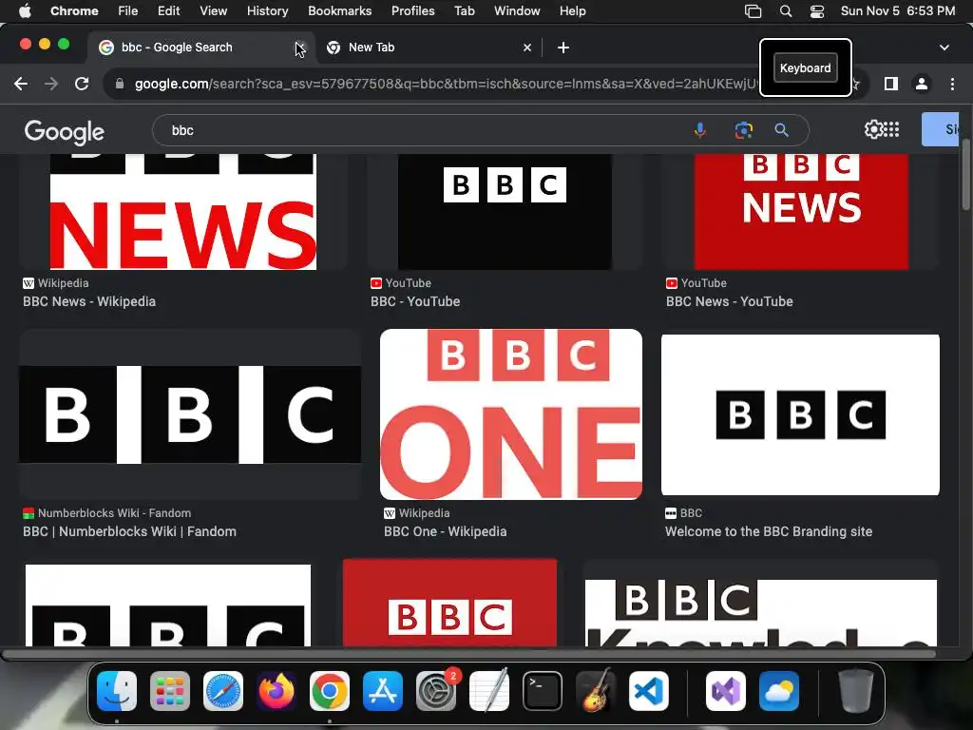Open the Weather app from Dock

pyautogui.click(x=779, y=691)
